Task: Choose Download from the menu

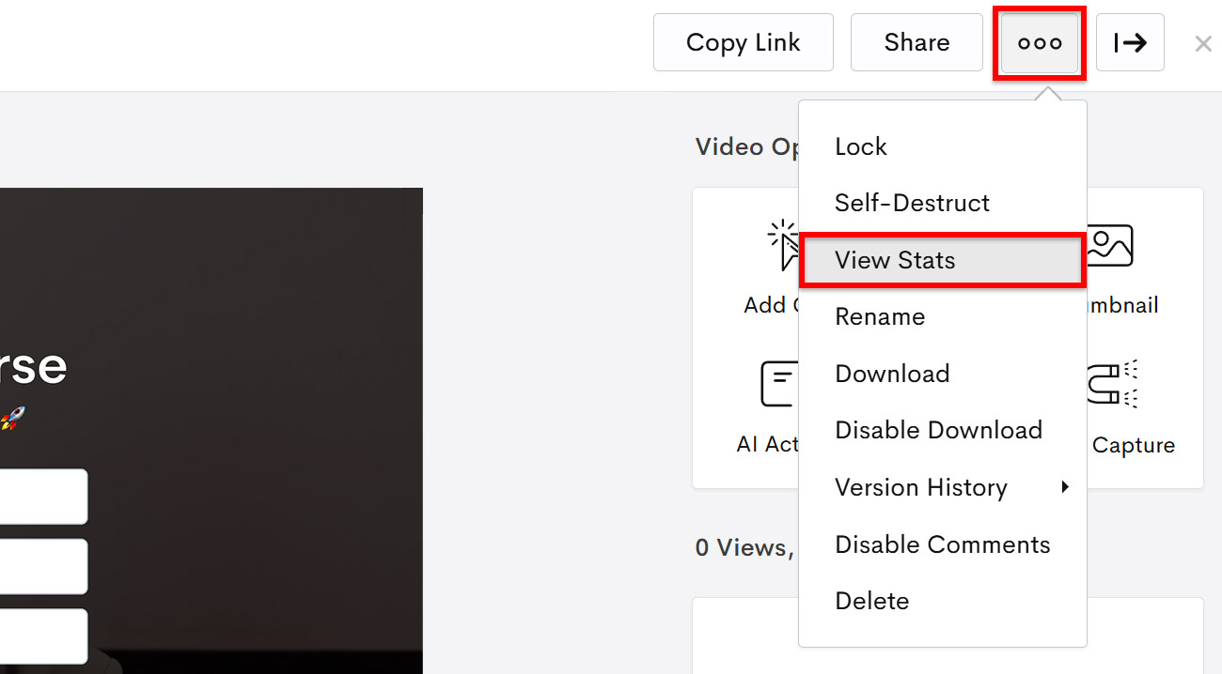Action: click(943, 374)
